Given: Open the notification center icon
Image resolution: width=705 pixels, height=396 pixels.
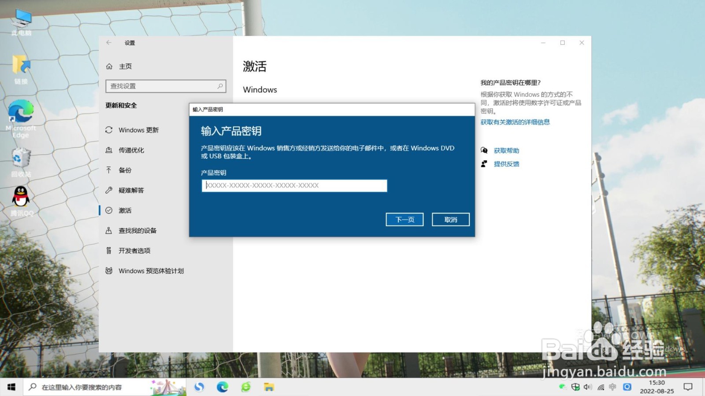Looking at the screenshot, I should click(688, 387).
